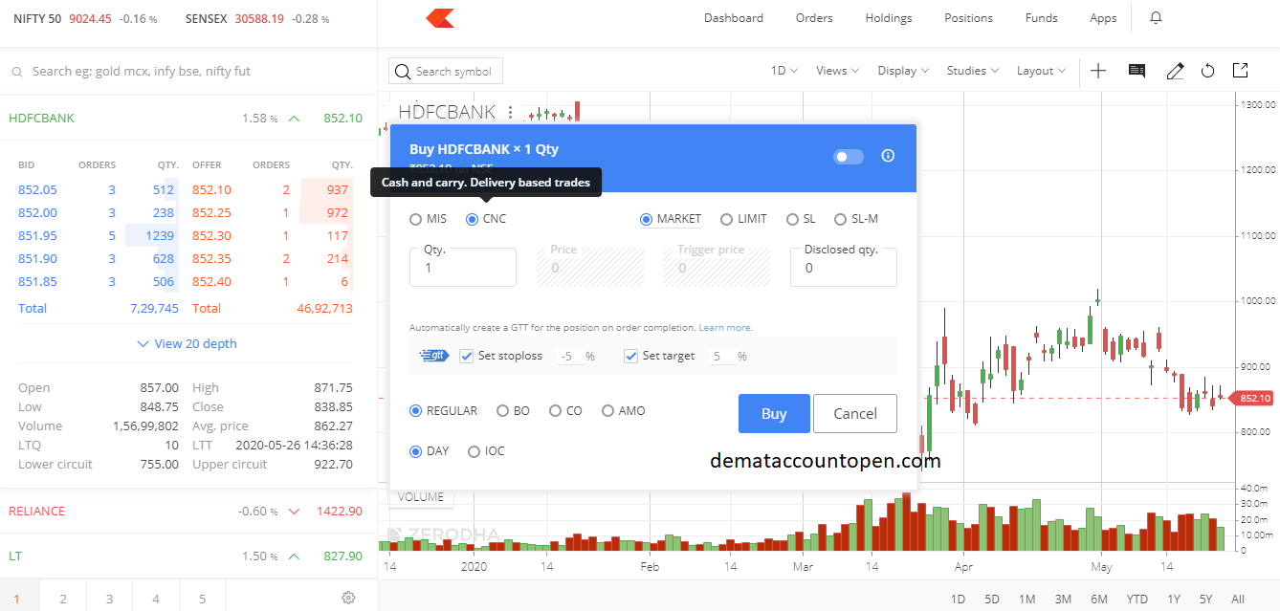This screenshot has width=1280, height=611.
Task: Select the CNC product type
Action: (x=486, y=219)
